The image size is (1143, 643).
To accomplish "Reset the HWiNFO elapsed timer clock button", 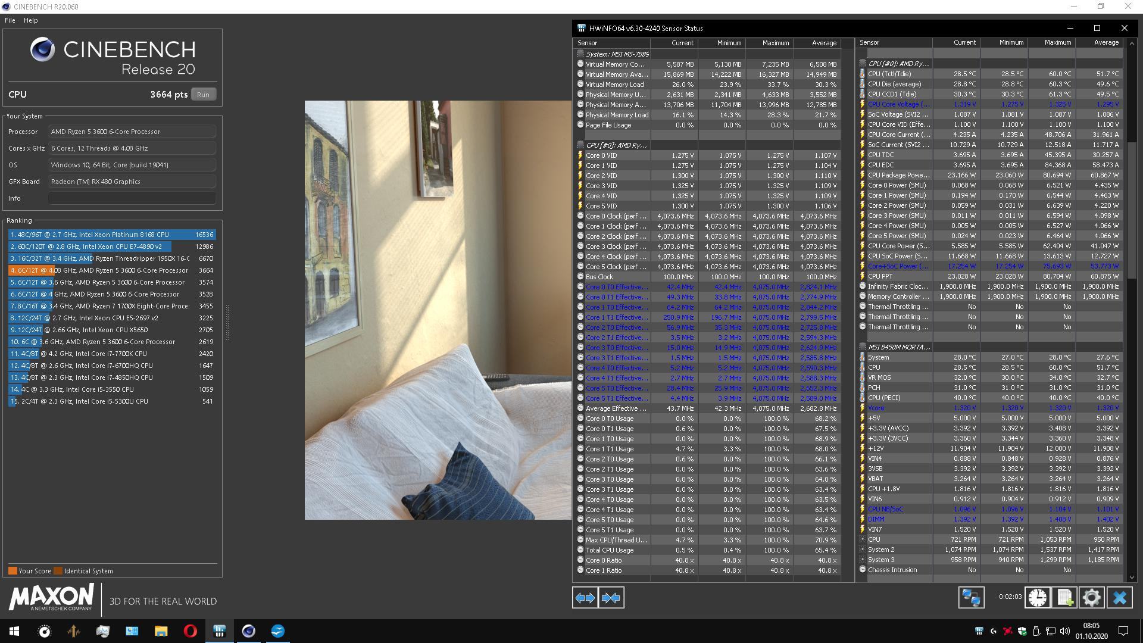I will [1037, 598].
